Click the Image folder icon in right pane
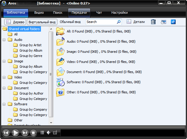This screenshot has height=139, width=187. click(60, 52)
